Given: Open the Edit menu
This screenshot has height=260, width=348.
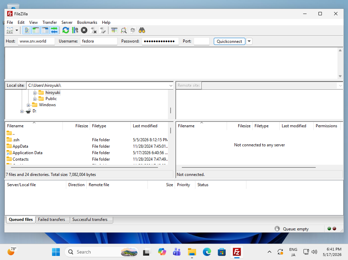Looking at the screenshot, I should [21, 22].
